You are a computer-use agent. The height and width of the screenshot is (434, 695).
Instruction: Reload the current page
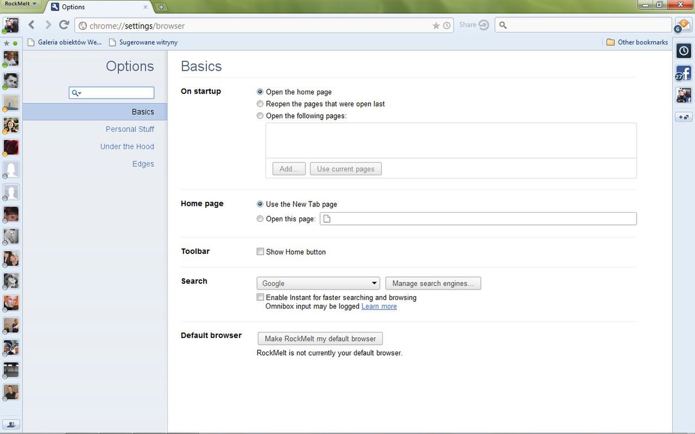[x=64, y=25]
